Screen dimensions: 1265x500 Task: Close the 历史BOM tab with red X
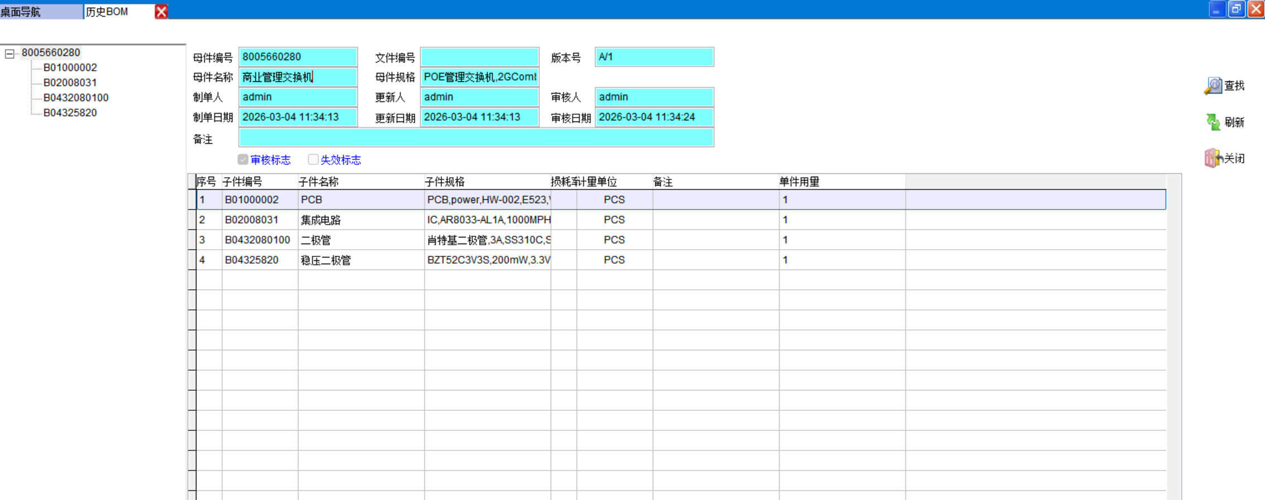click(161, 12)
